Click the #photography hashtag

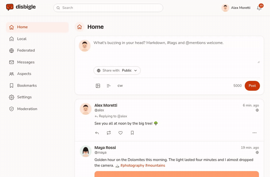(x=132, y=165)
